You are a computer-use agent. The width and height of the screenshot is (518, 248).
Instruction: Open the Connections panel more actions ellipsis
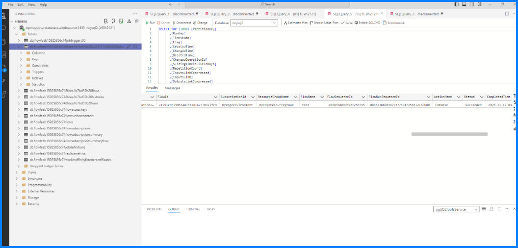coord(135,14)
